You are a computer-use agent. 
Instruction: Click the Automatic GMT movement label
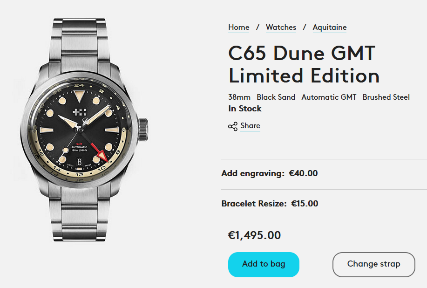[x=329, y=97]
